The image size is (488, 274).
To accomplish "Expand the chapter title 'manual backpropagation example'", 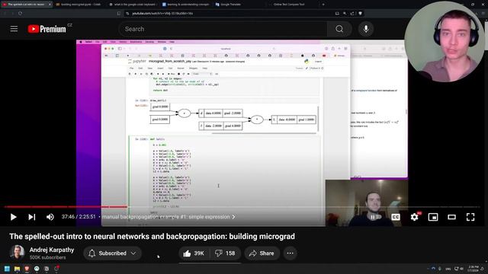I will click(169, 217).
